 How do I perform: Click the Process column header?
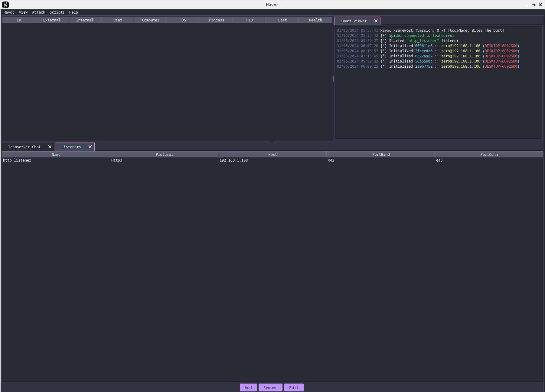tap(217, 20)
